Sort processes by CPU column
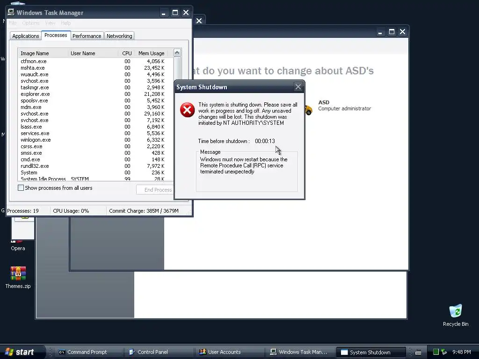Screen dimensions: 479x359 pyautogui.click(x=127, y=53)
